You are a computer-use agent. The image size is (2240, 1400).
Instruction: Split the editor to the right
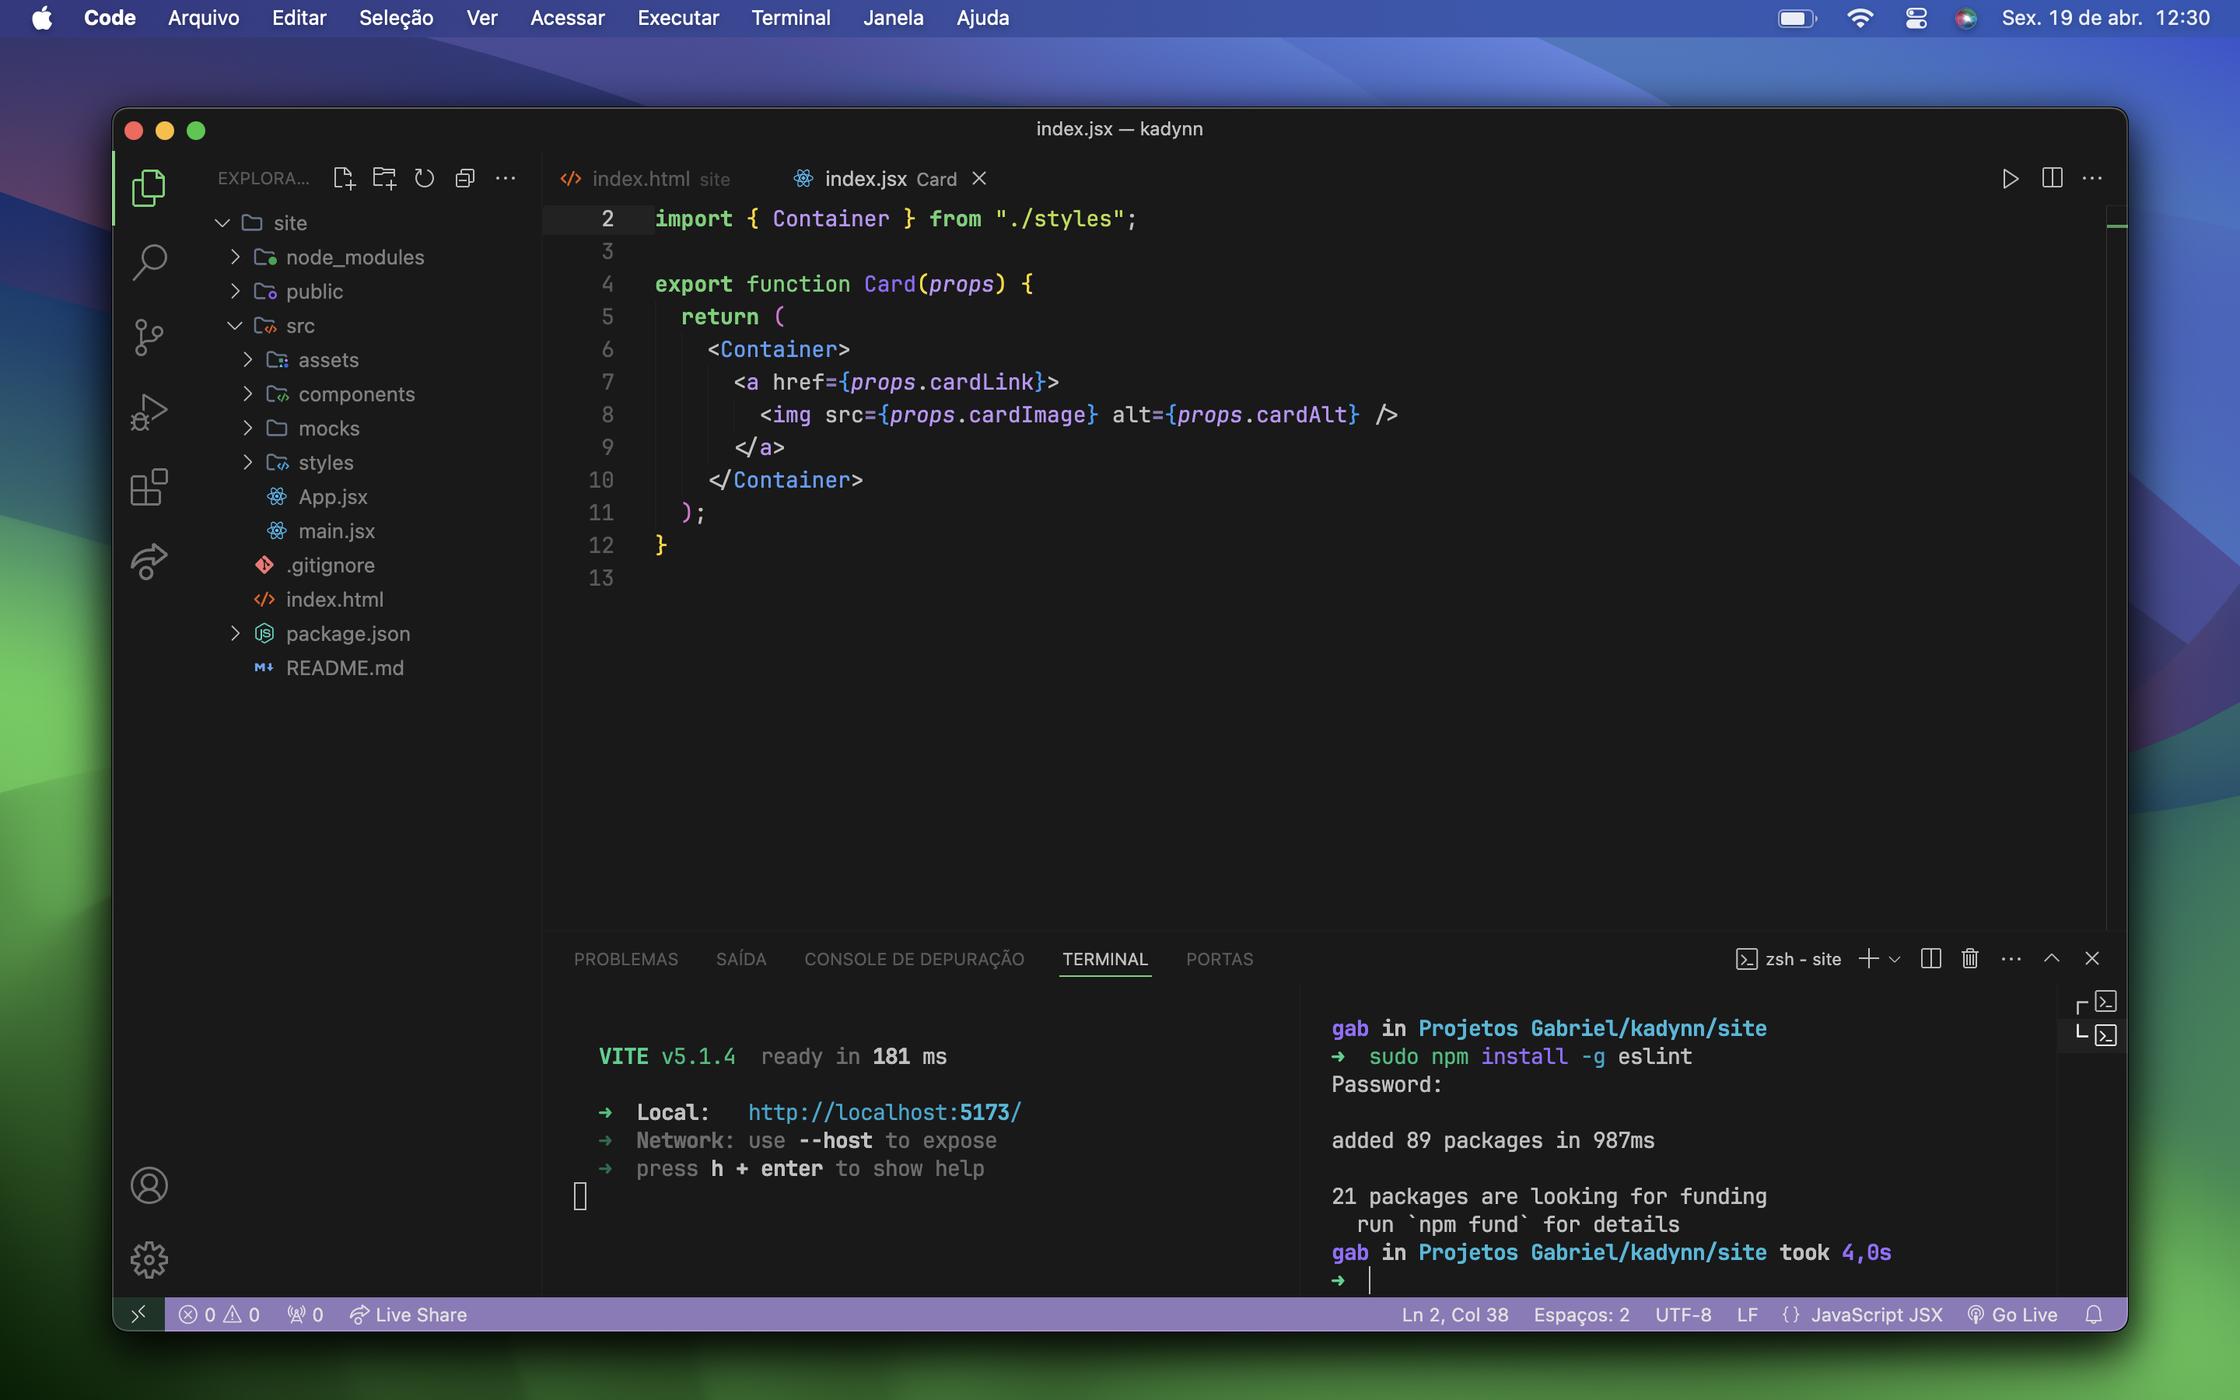(x=2051, y=178)
